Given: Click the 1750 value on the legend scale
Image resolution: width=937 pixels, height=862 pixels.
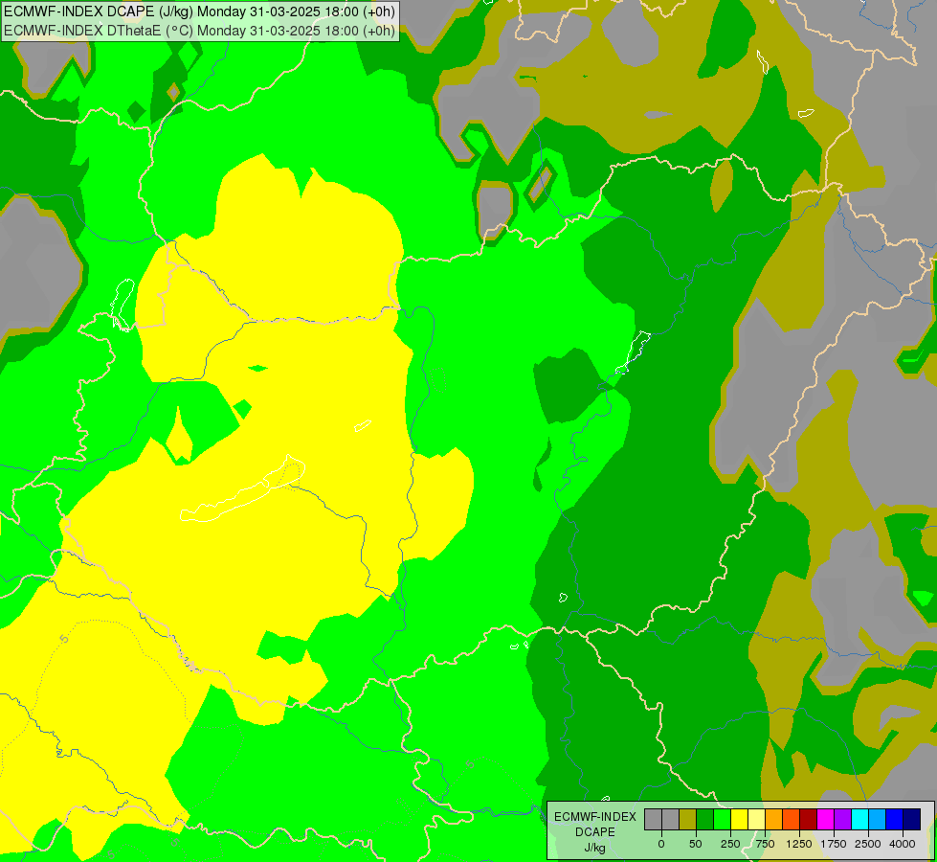Looking at the screenshot, I should pos(834,844).
